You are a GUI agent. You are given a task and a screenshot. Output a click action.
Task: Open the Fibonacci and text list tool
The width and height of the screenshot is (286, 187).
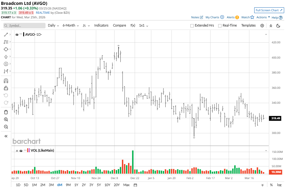6,42
